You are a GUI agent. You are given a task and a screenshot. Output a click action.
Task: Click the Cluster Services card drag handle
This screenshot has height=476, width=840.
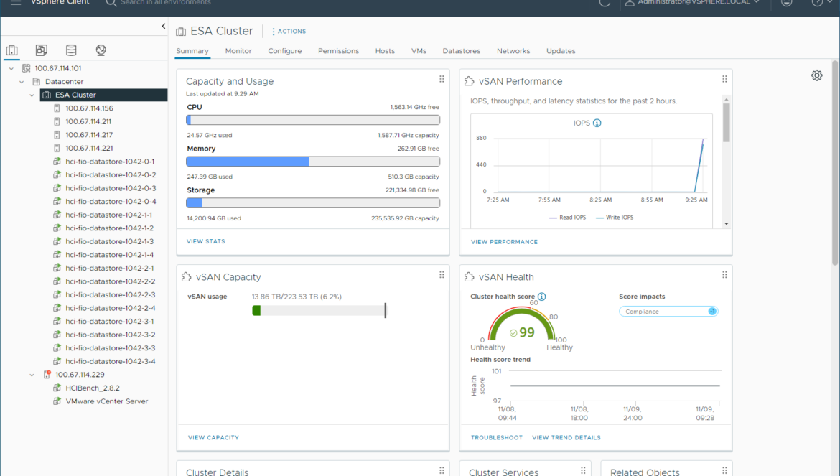(583, 470)
